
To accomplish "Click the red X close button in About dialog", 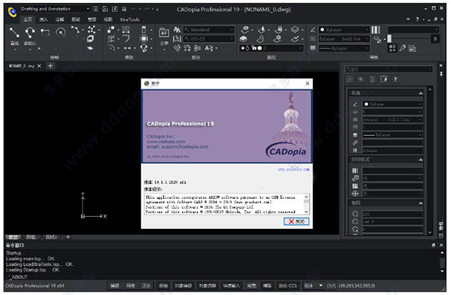I will pyautogui.click(x=296, y=221).
